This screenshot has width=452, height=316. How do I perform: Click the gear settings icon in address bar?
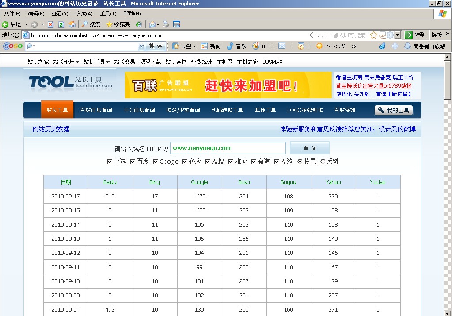[x=390, y=35]
